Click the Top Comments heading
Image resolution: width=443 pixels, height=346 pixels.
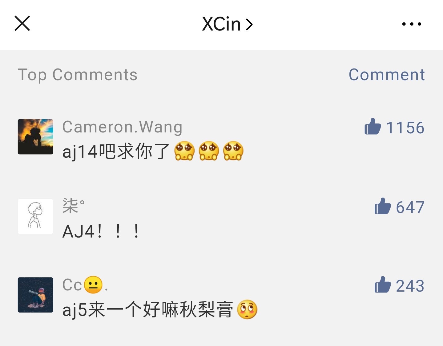[x=78, y=75]
